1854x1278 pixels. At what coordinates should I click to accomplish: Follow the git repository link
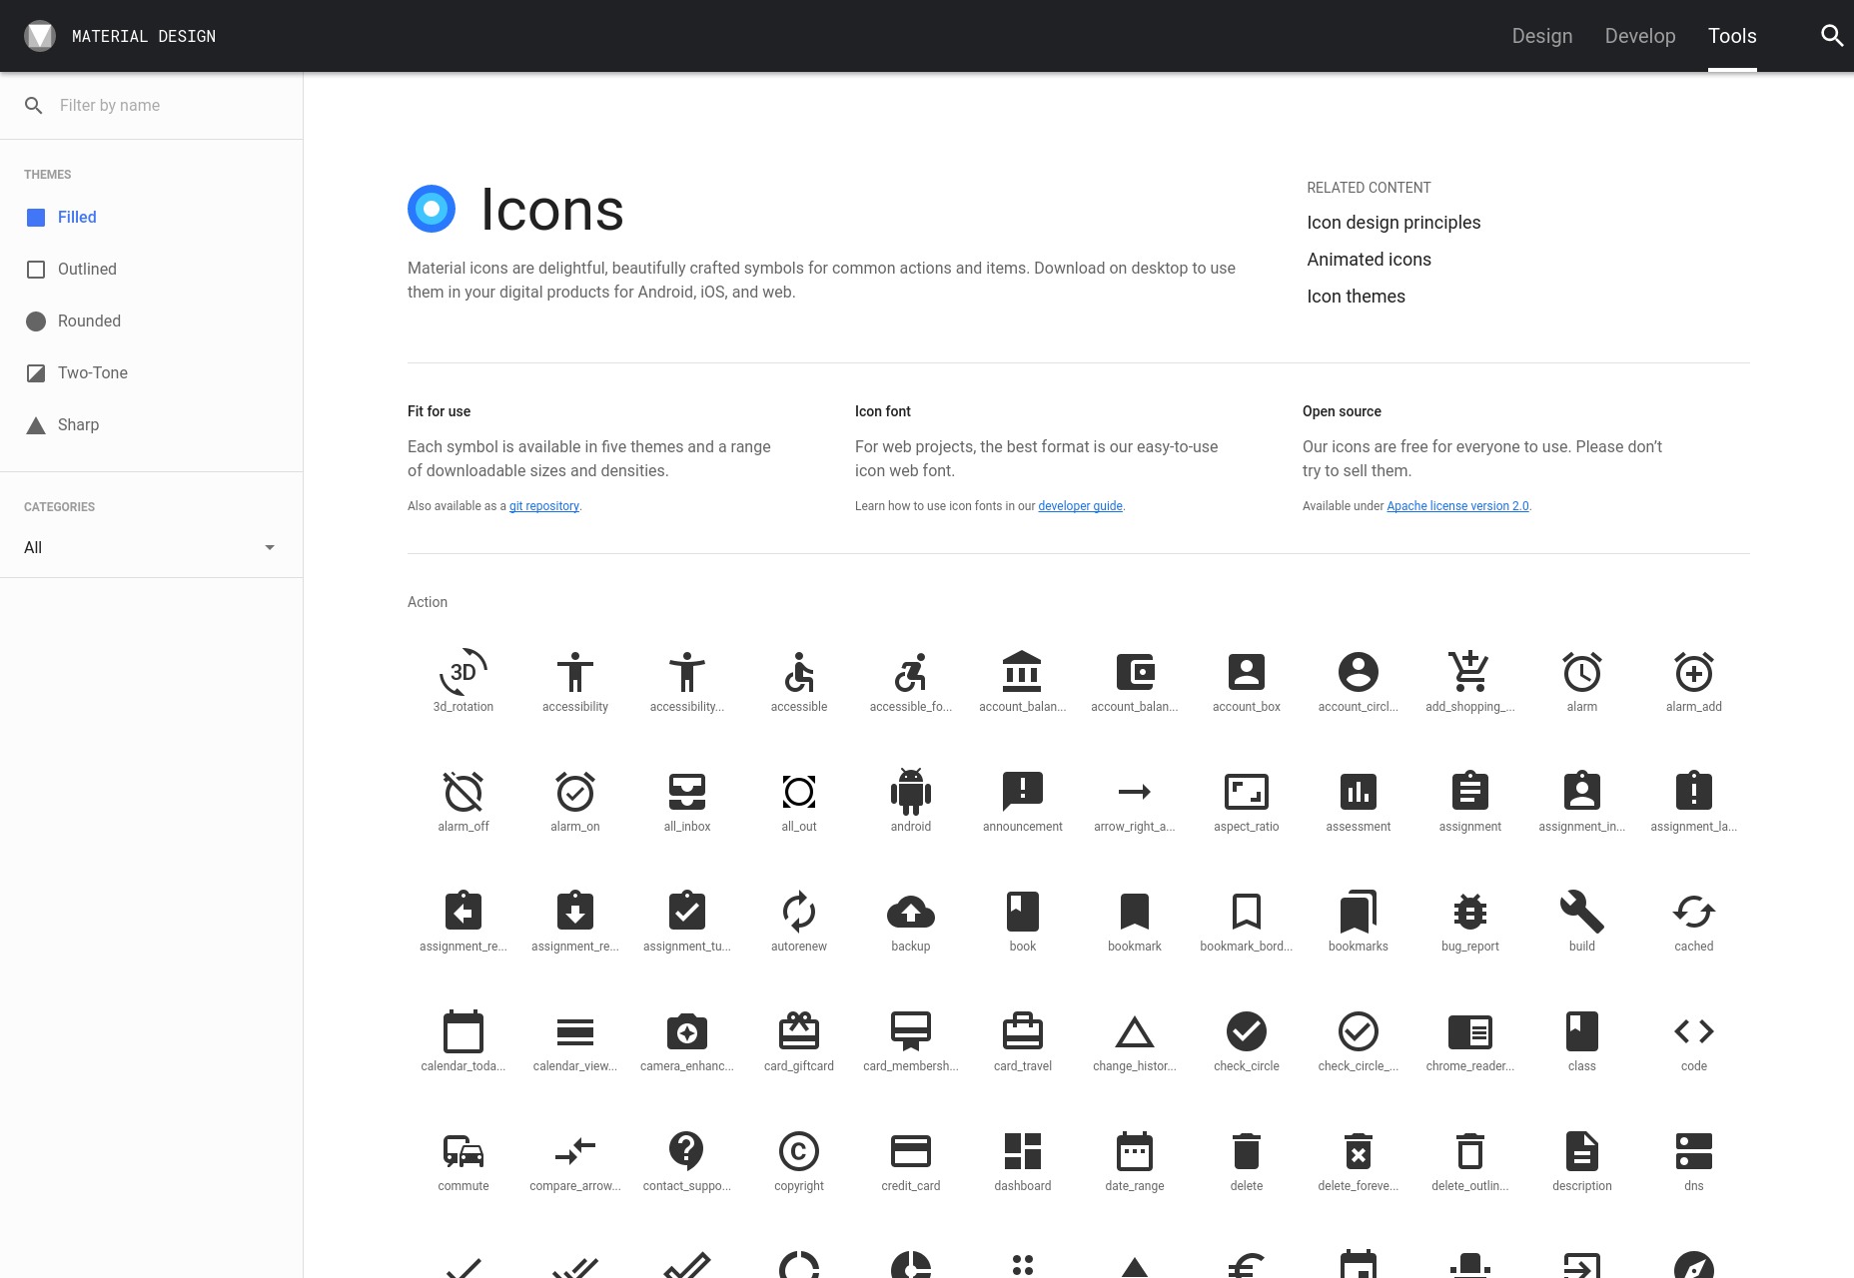point(544,506)
